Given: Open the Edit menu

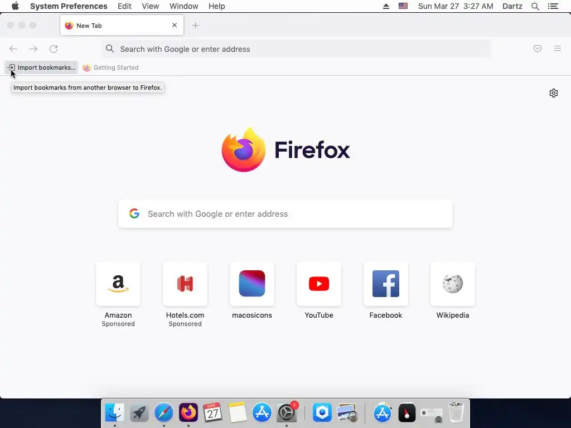Looking at the screenshot, I should (x=124, y=6).
